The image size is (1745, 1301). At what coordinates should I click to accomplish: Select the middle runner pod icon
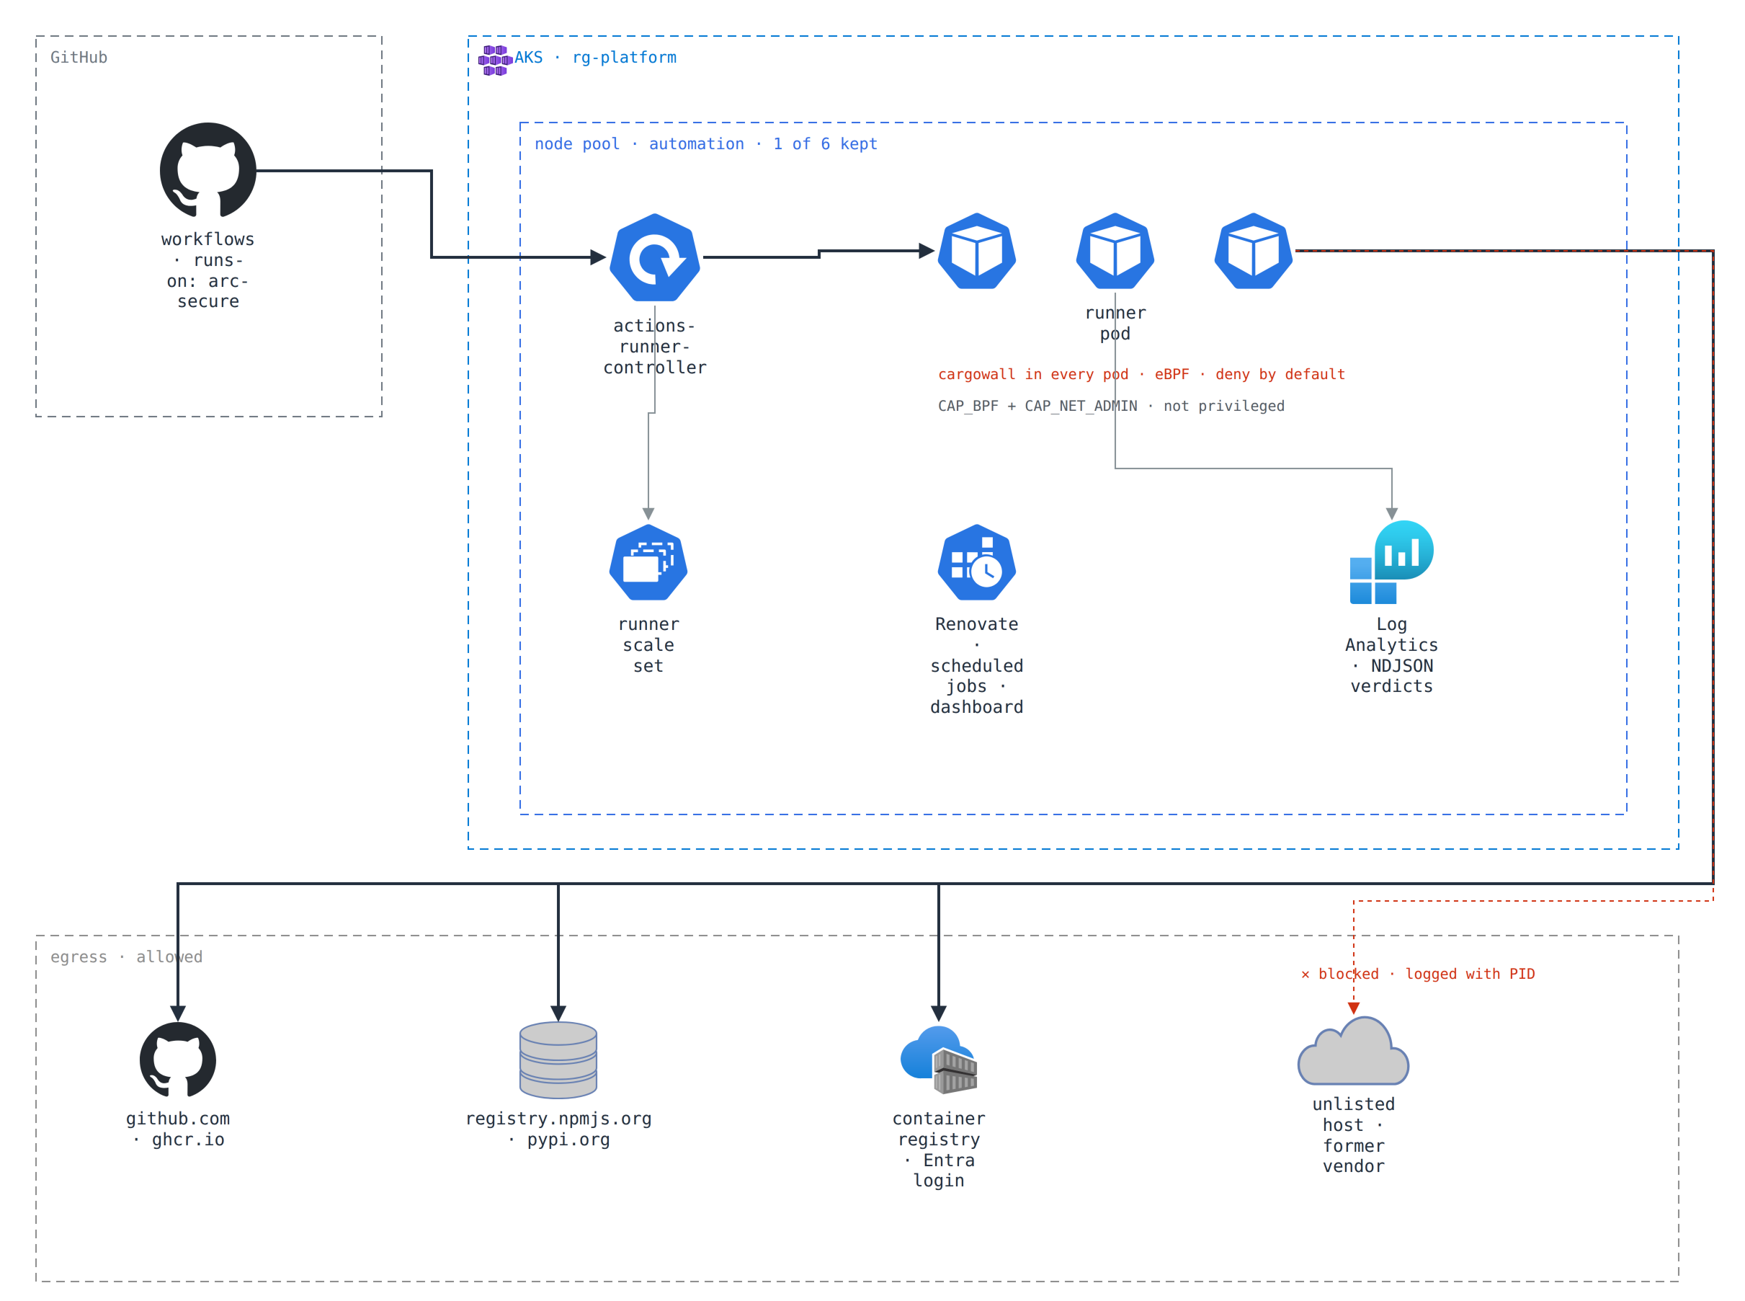click(1115, 252)
